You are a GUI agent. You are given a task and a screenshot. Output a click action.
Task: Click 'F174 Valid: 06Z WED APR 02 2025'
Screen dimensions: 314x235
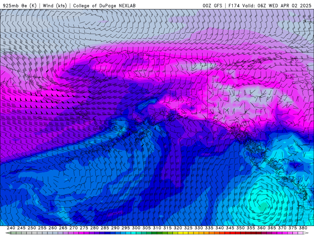[270, 5]
